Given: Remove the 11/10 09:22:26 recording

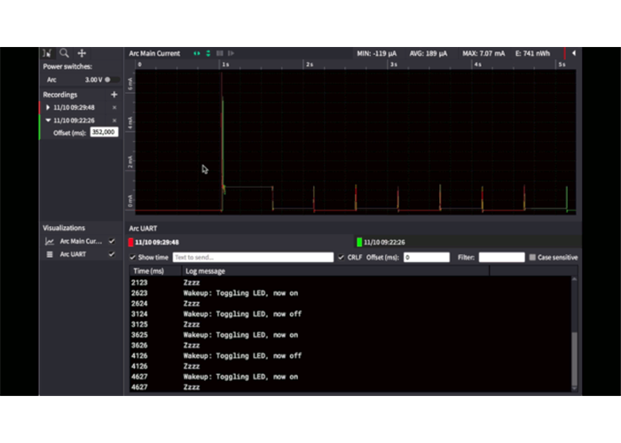Looking at the screenshot, I should pos(114,120).
